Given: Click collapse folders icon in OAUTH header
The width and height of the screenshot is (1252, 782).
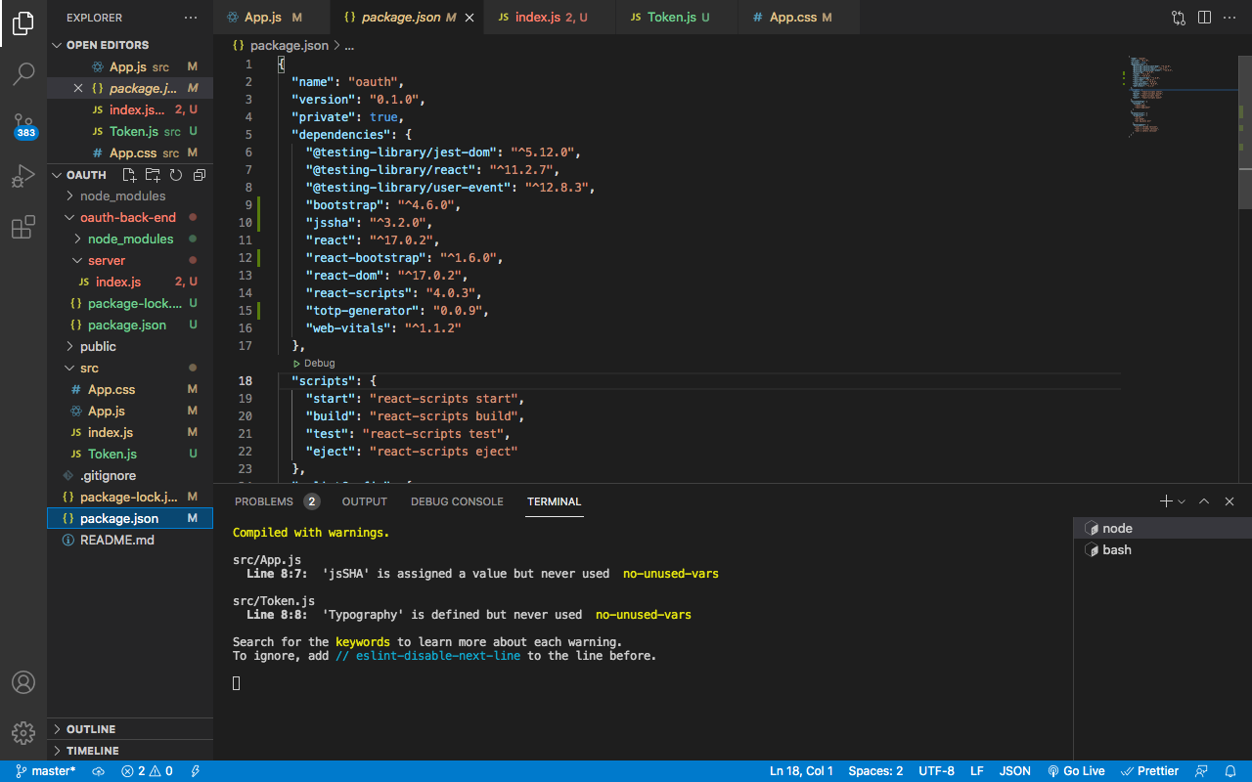Looking at the screenshot, I should (x=200, y=175).
